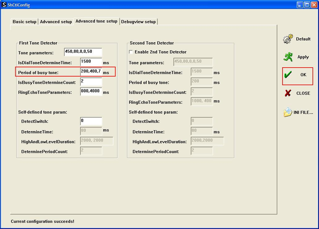Click the First Tone parameters input field

coord(83,52)
